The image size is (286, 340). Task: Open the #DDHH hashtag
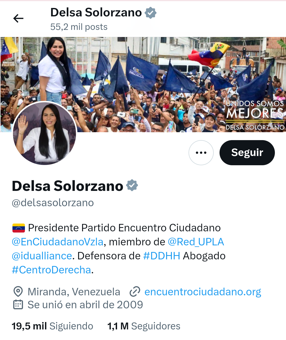(x=162, y=256)
